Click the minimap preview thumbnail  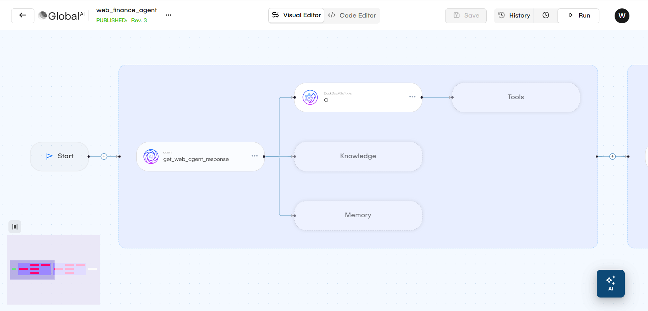[x=53, y=270]
